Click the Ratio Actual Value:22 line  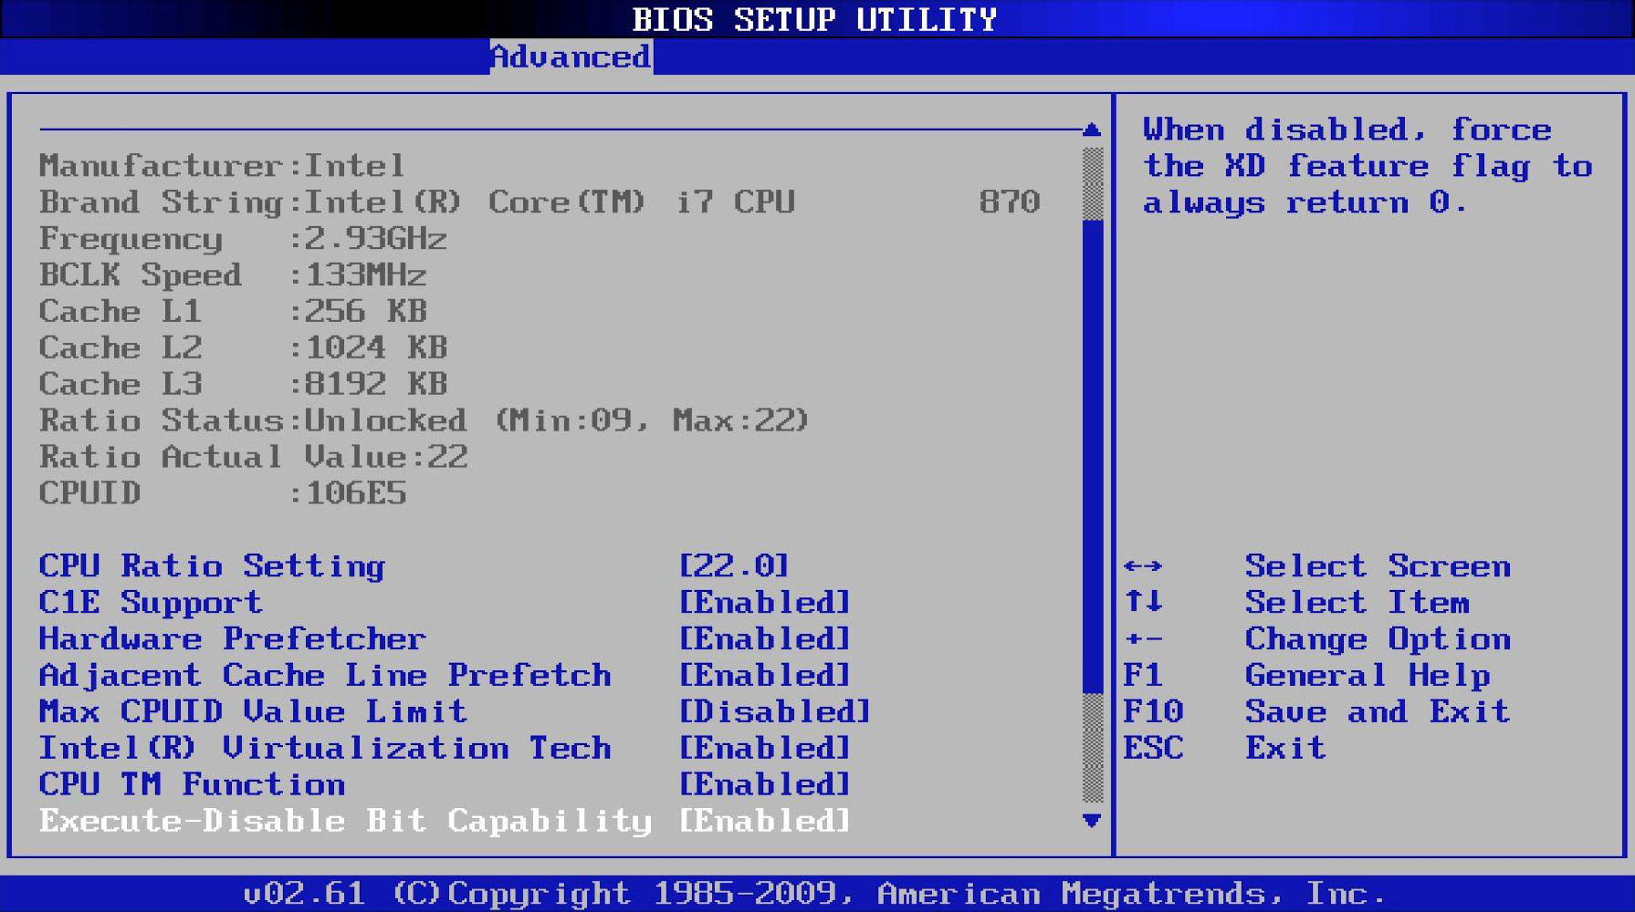[253, 458]
